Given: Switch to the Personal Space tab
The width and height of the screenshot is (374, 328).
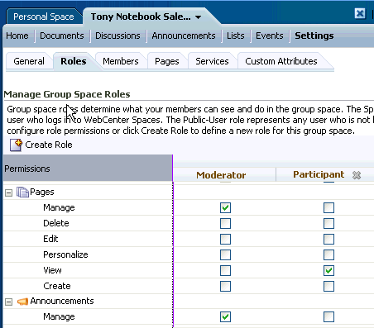Looking at the screenshot, I should point(44,17).
